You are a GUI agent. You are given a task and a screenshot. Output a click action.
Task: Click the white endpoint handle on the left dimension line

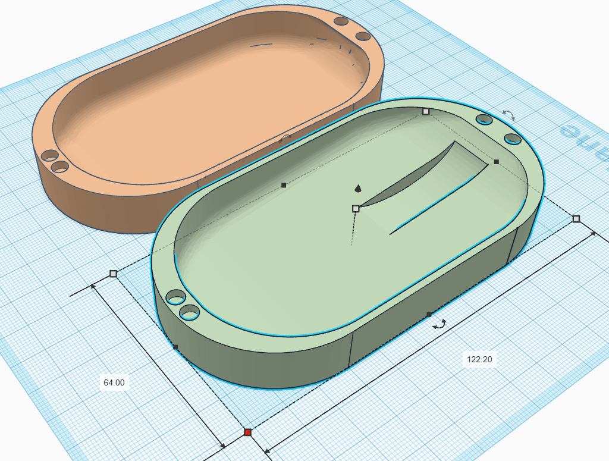pos(113,274)
